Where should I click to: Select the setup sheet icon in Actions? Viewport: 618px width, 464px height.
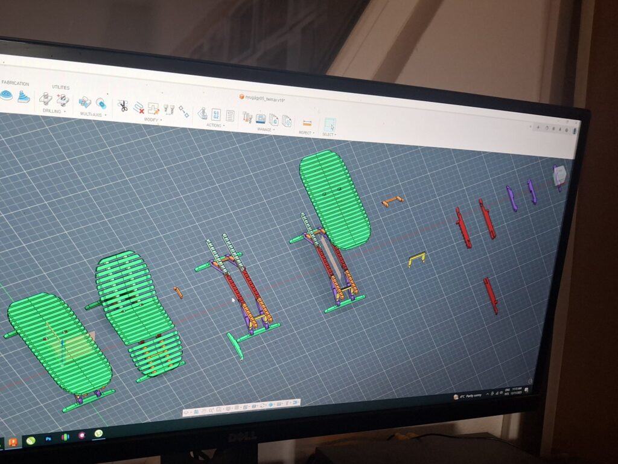pos(230,115)
